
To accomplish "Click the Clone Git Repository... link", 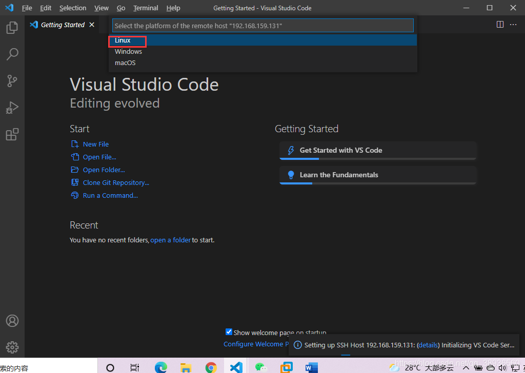I will tap(116, 182).
